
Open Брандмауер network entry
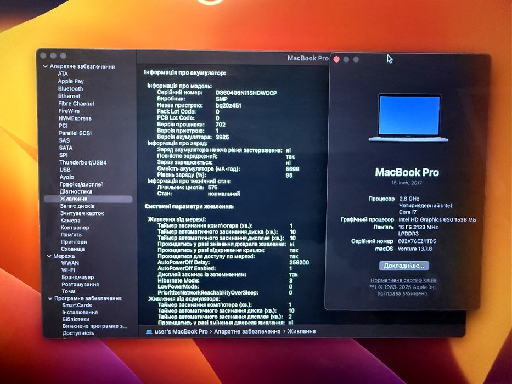[78, 278]
